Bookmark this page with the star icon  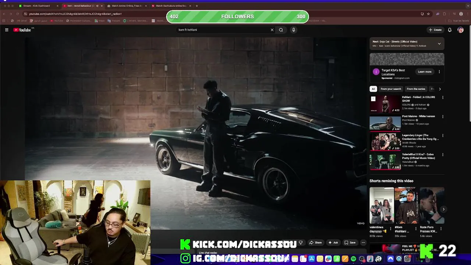(428, 14)
